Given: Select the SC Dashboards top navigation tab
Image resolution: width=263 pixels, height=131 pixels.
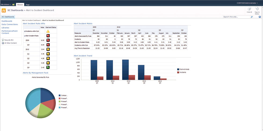Looking at the screenshot, I should point(8,17).
